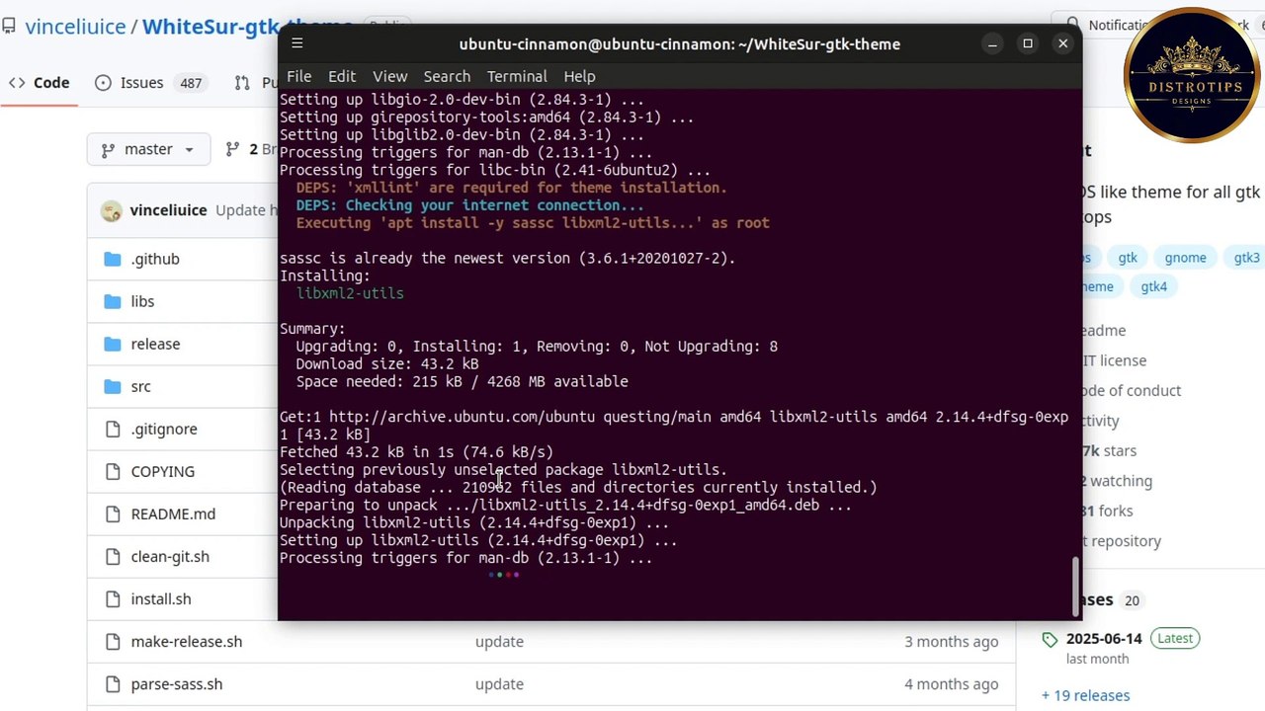1265x711 pixels.
Task: Click the clean-git.sh file icon
Action: click(112, 556)
